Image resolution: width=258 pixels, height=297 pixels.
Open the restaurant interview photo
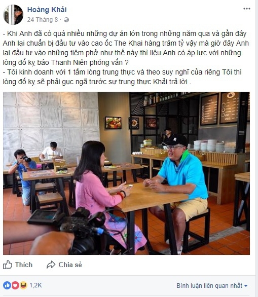[126, 173]
